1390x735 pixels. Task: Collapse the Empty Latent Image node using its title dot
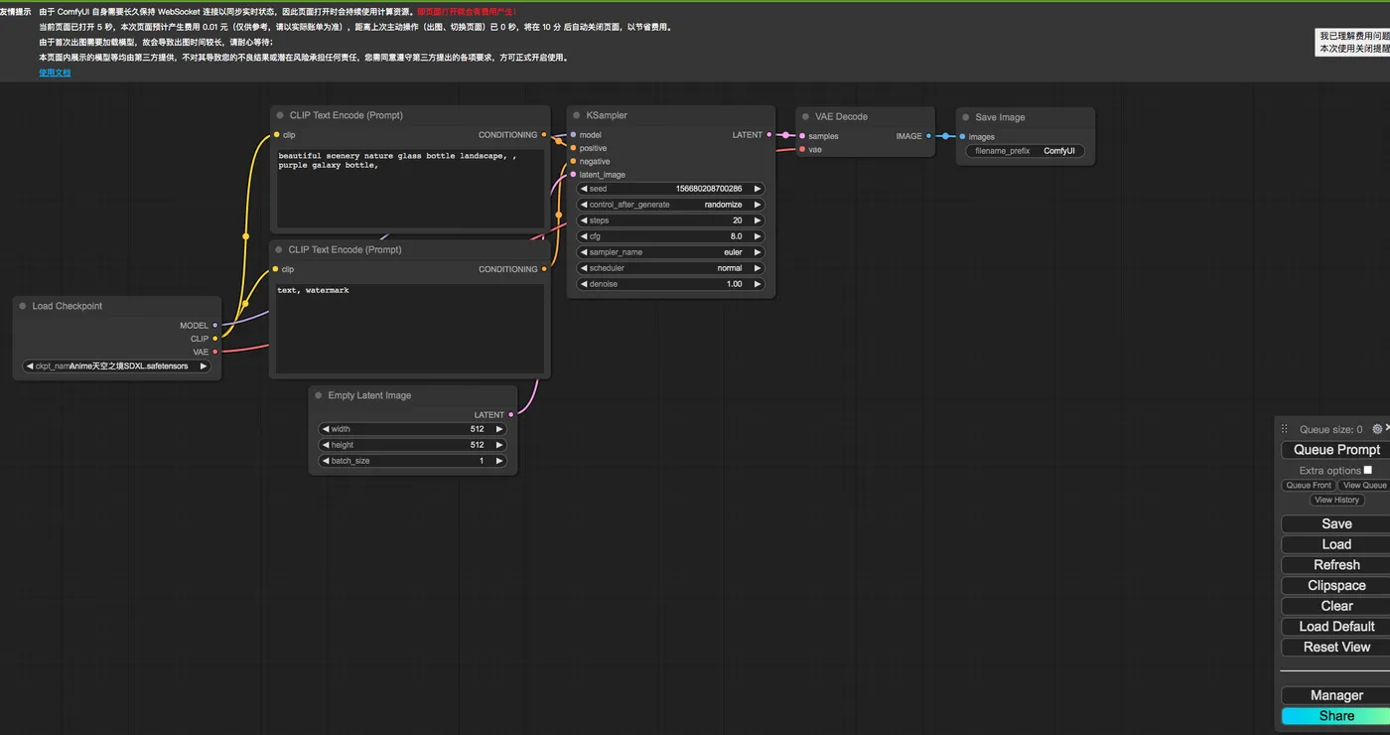point(318,395)
